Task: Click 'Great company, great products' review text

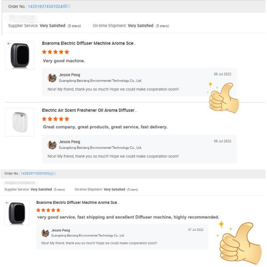Action: (105, 127)
